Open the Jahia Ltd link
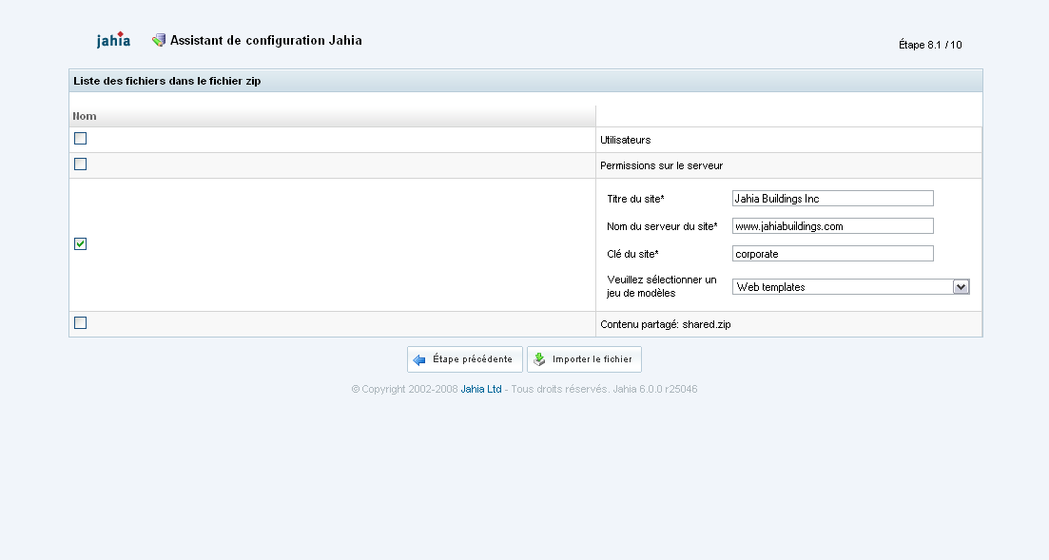This screenshot has width=1049, height=560. coord(481,389)
